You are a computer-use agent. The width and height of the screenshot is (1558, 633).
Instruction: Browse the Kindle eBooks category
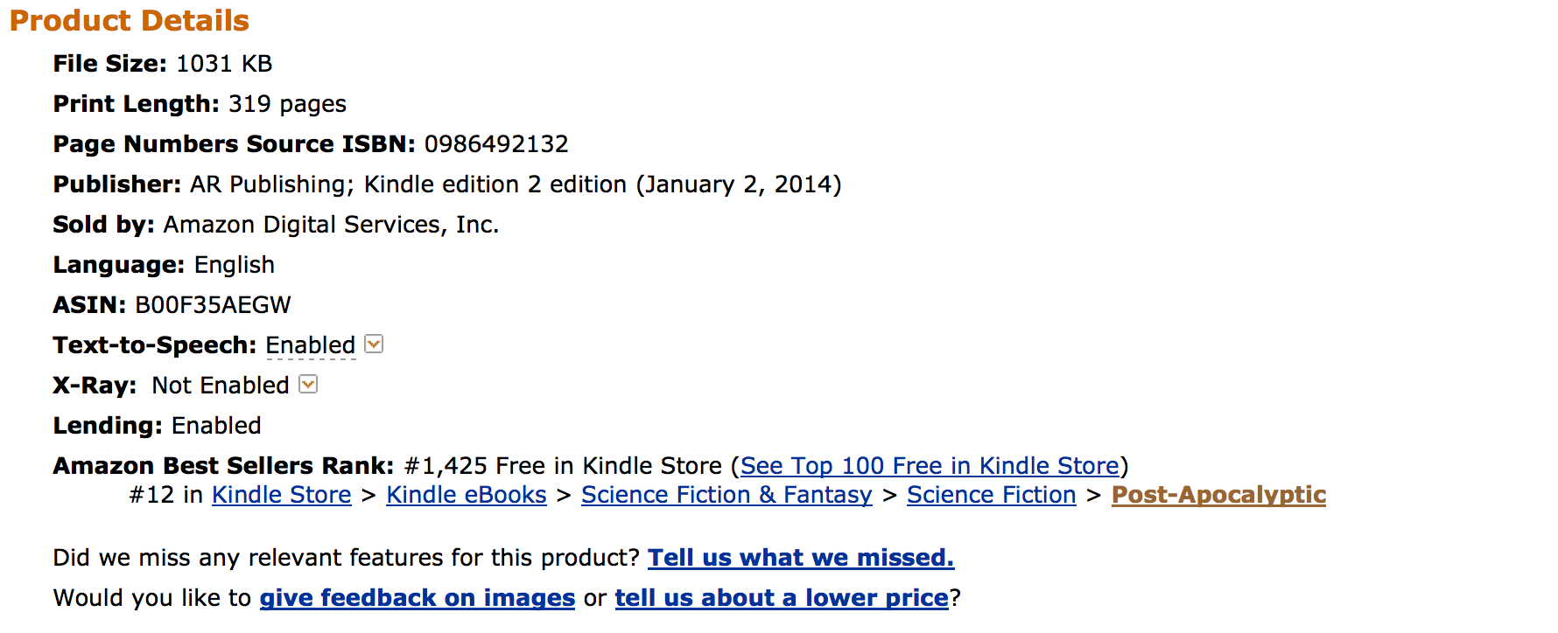pos(466,495)
